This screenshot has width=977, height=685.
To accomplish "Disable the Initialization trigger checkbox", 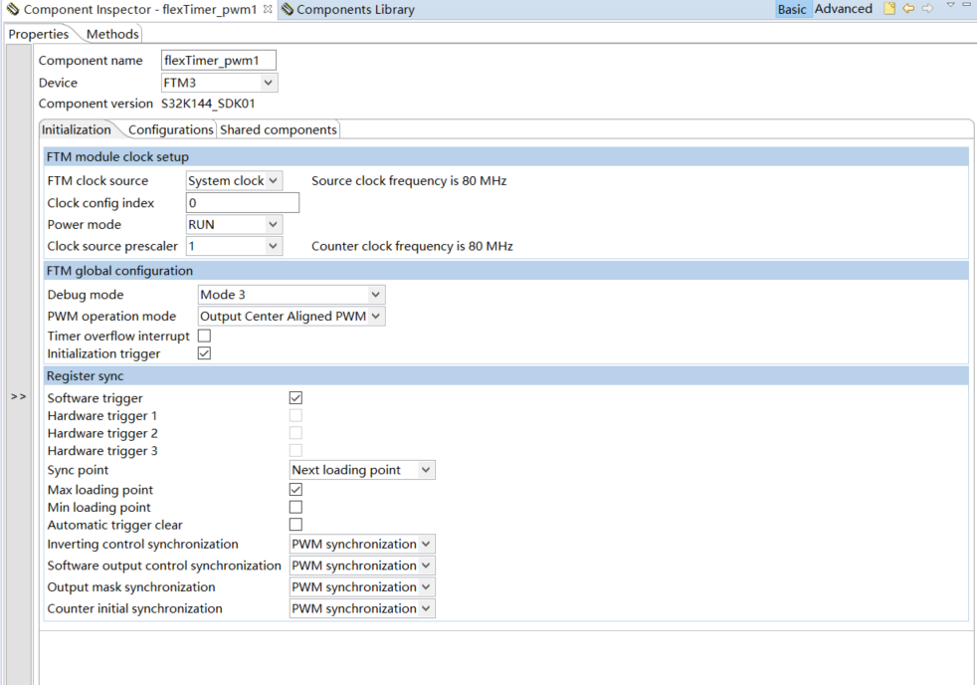I will (x=203, y=352).
